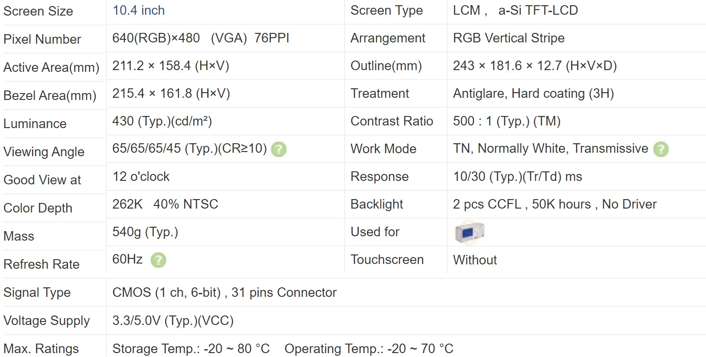The width and height of the screenshot is (706, 357).
Task: Click the 2 pcs CCFL backlight value
Action: click(x=554, y=204)
